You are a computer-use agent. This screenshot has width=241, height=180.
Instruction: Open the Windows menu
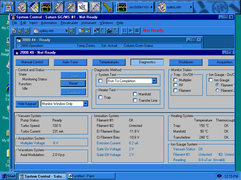(x=106, y=23)
